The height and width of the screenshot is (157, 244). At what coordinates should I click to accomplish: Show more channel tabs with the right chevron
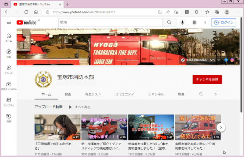tap(215, 94)
